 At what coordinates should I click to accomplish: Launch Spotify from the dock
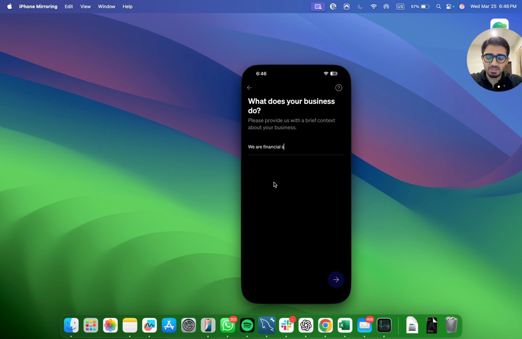(x=247, y=325)
